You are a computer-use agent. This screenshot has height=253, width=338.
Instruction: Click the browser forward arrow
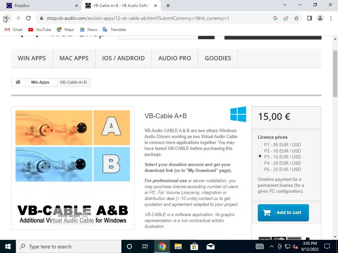point(18,18)
